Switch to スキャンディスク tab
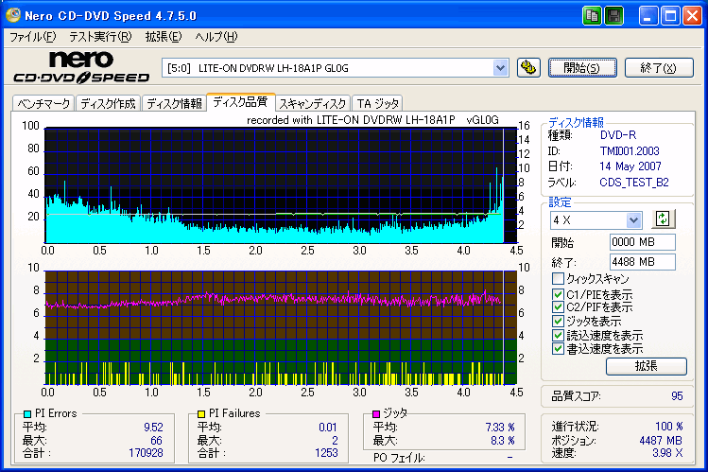708x472 pixels. point(313,103)
